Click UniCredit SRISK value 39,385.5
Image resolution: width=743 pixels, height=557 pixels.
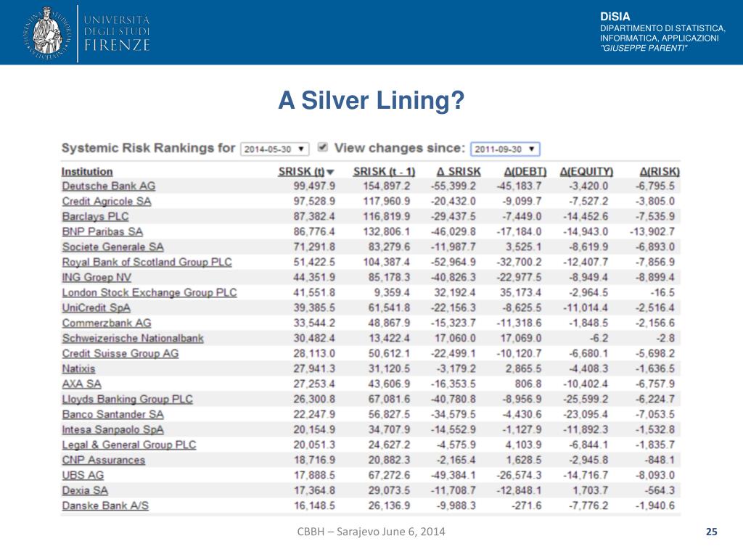(314, 308)
